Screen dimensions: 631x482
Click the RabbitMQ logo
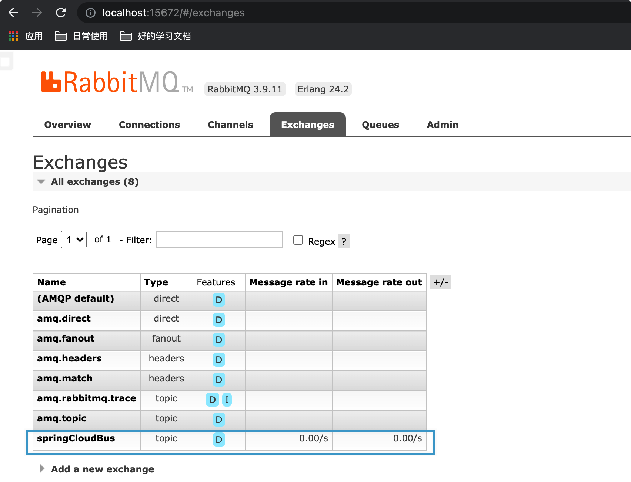(117, 82)
